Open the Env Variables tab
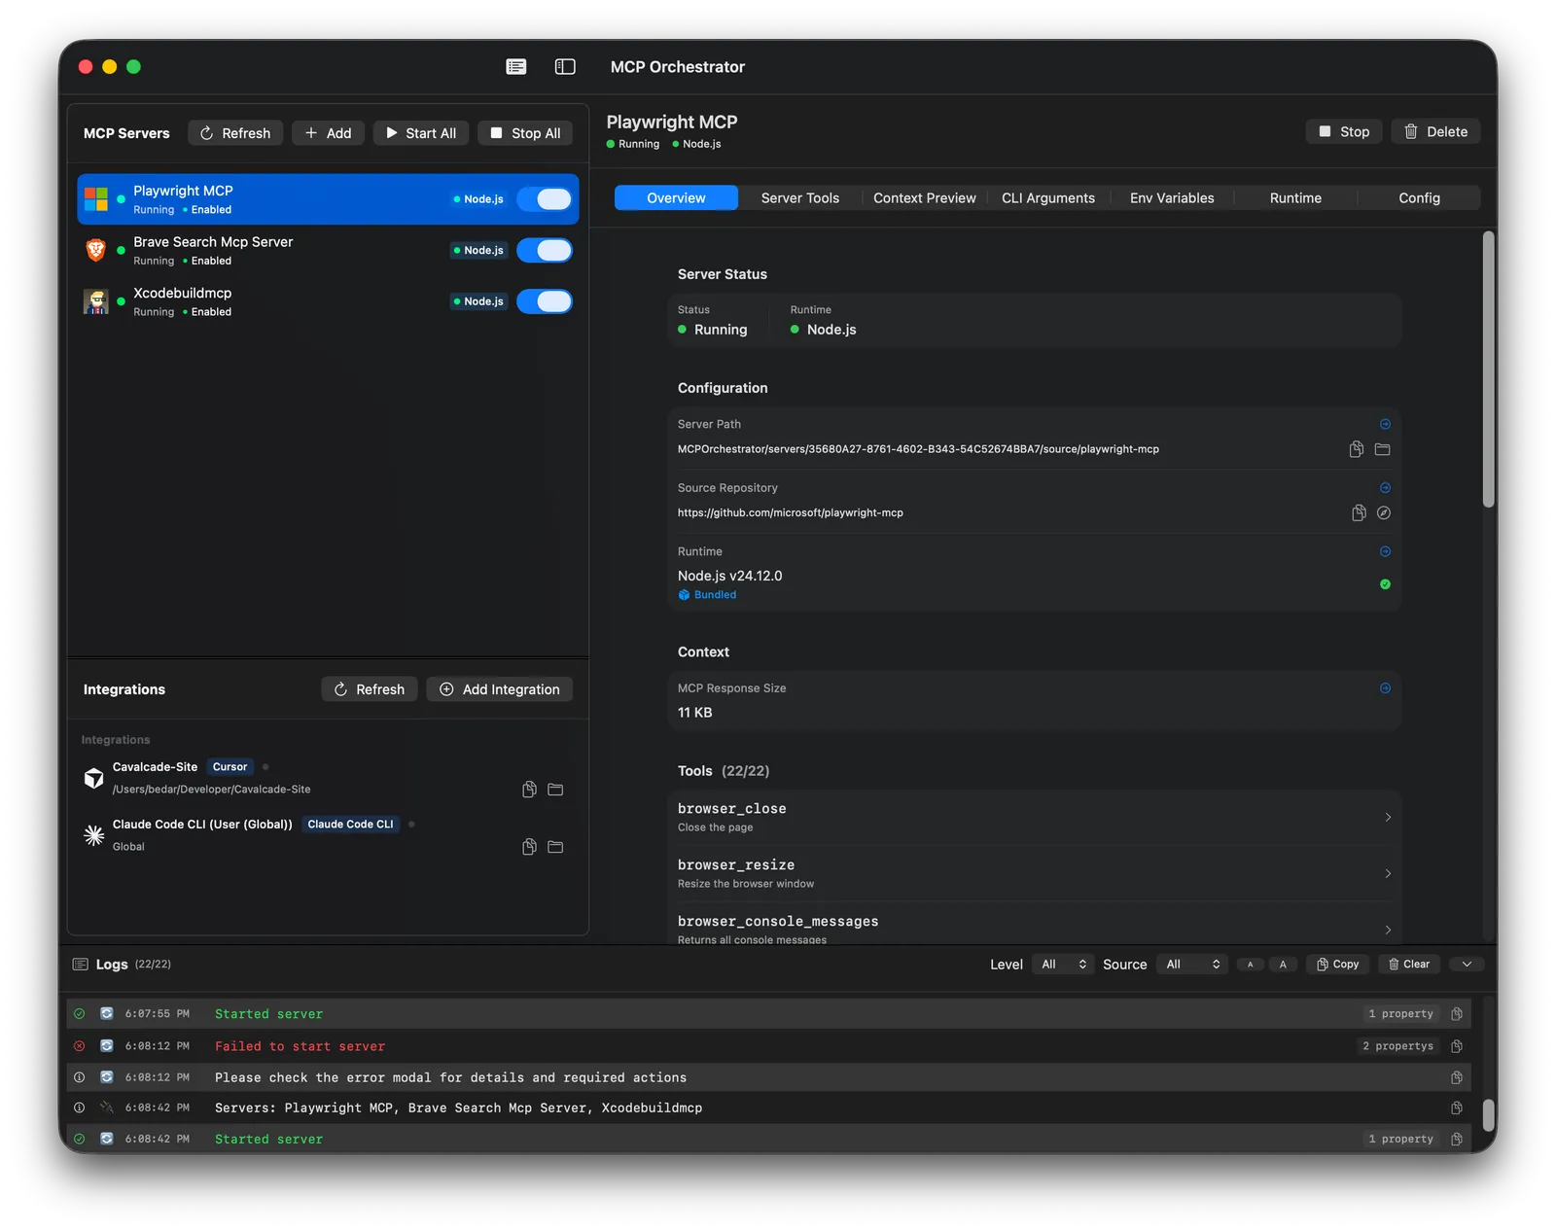This screenshot has width=1556, height=1231. tap(1171, 197)
